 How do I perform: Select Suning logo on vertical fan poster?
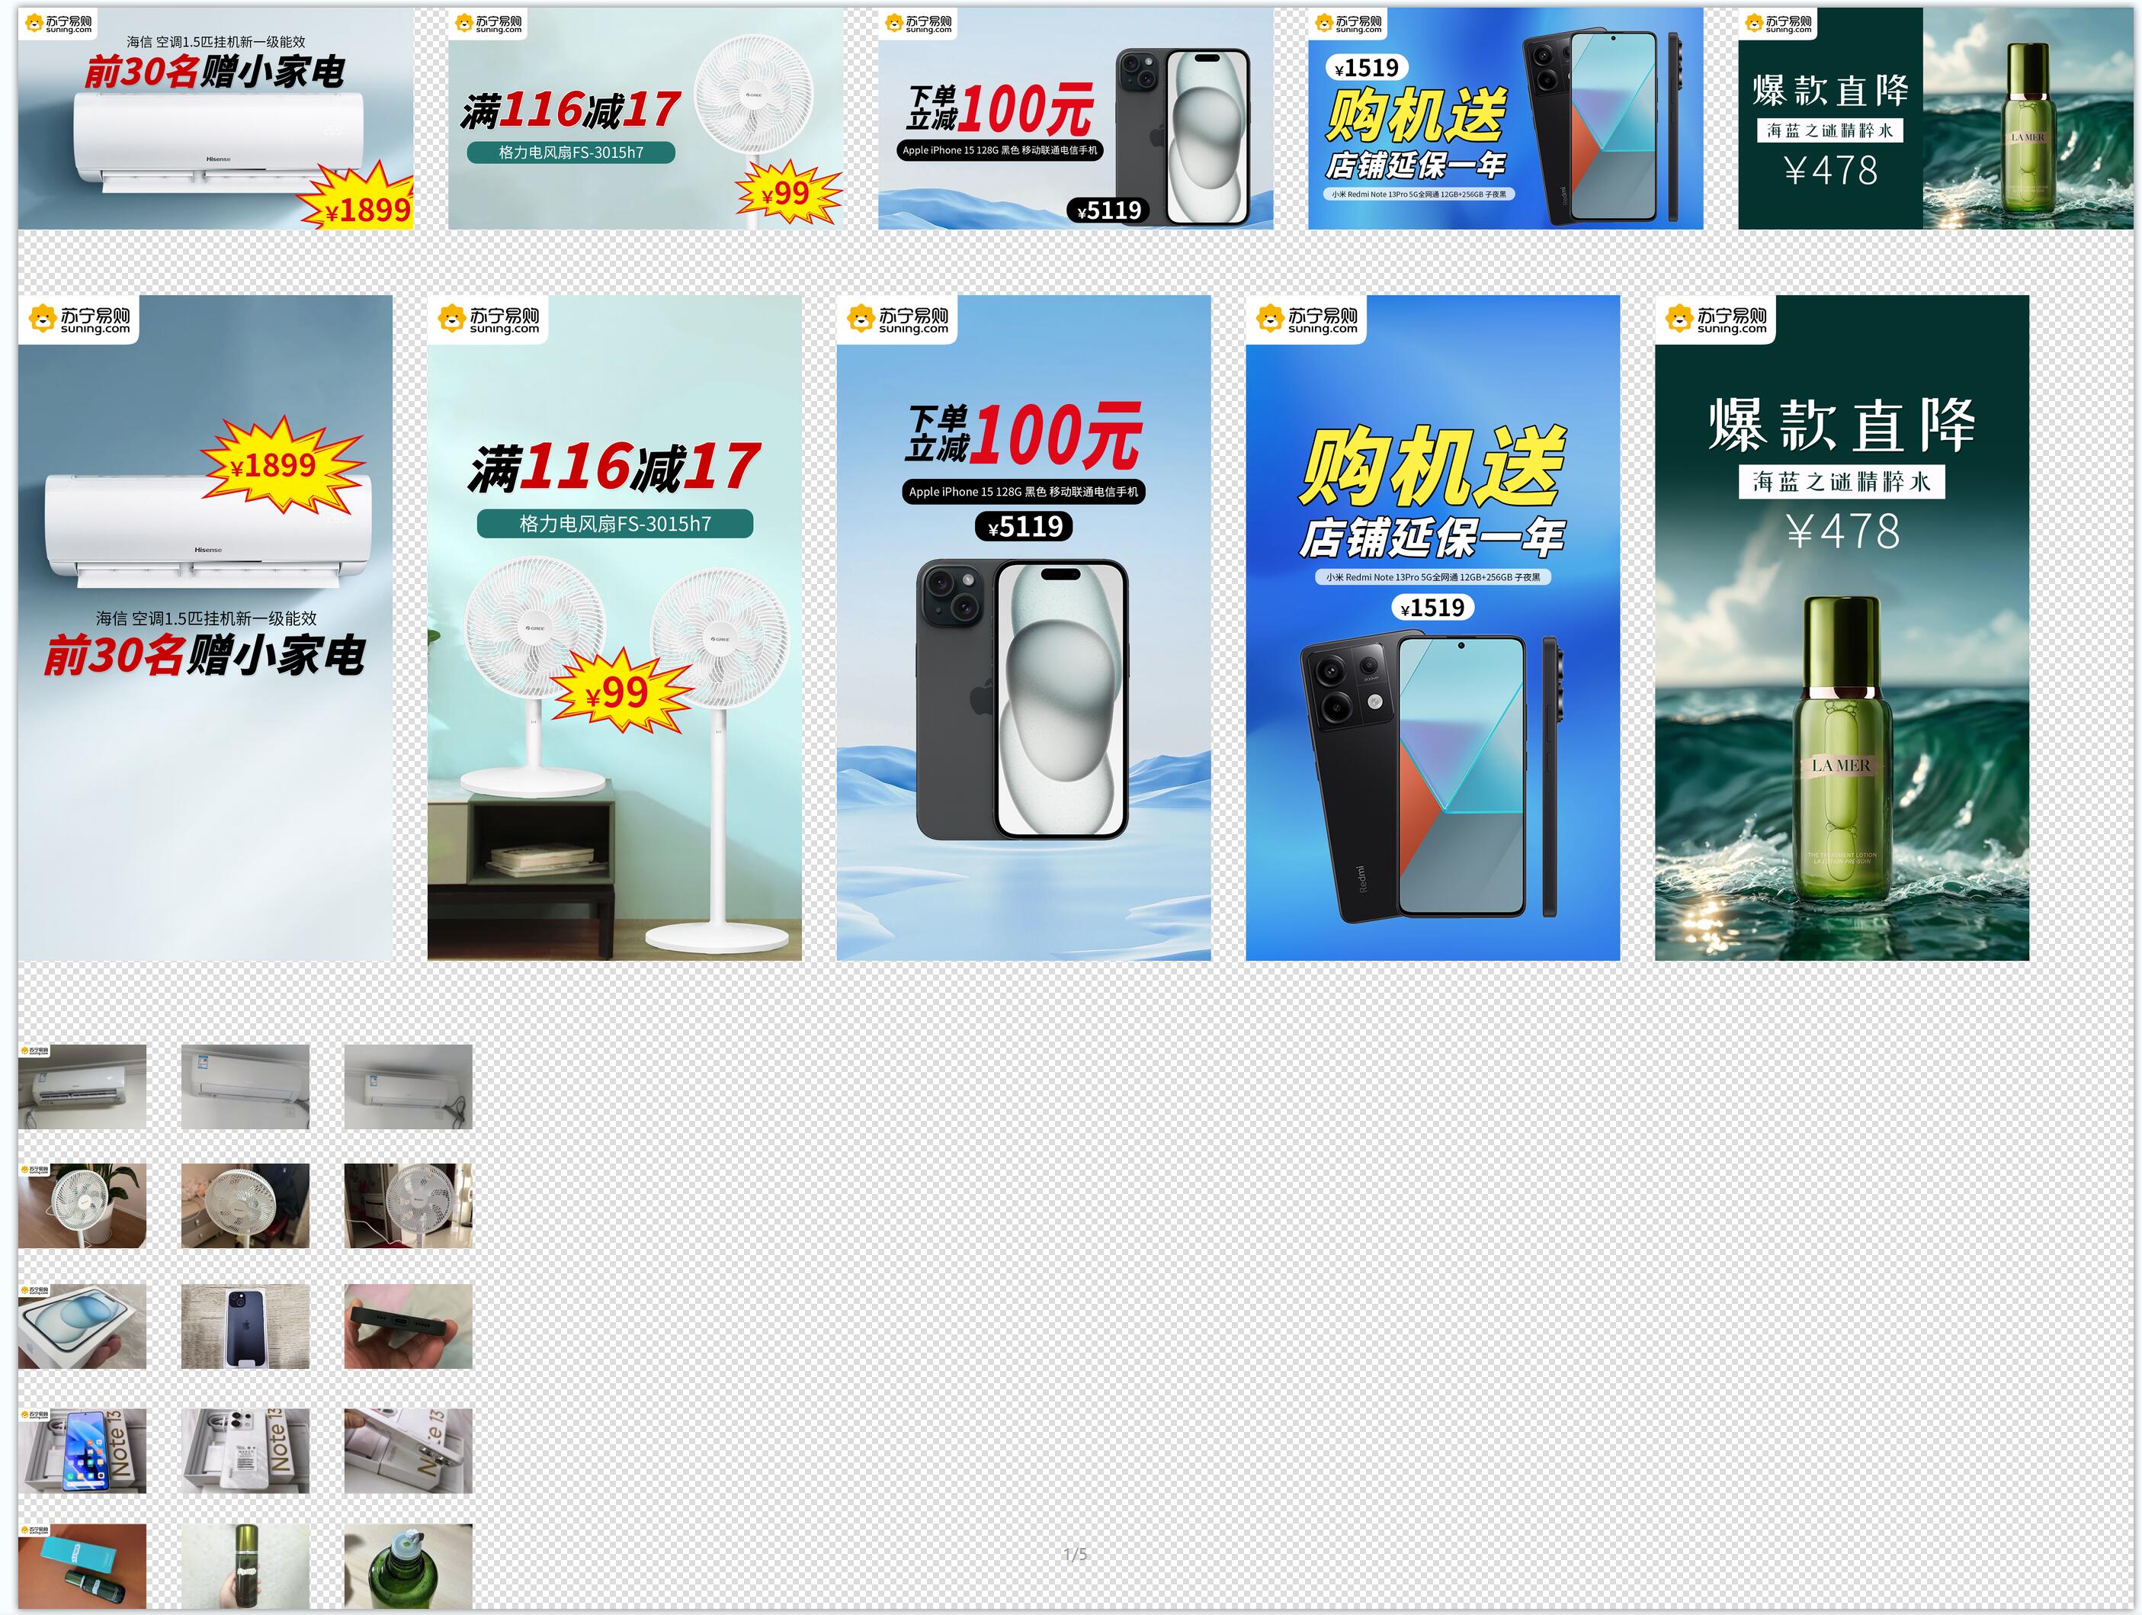click(489, 319)
